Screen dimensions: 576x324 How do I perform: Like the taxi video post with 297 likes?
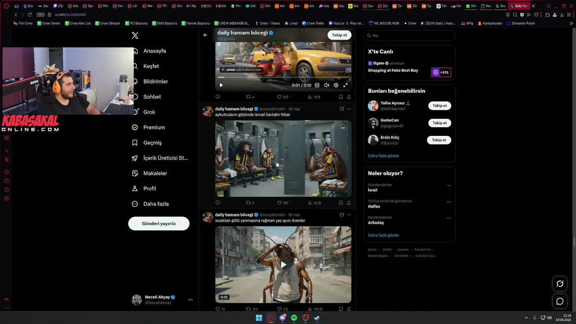click(x=283, y=97)
